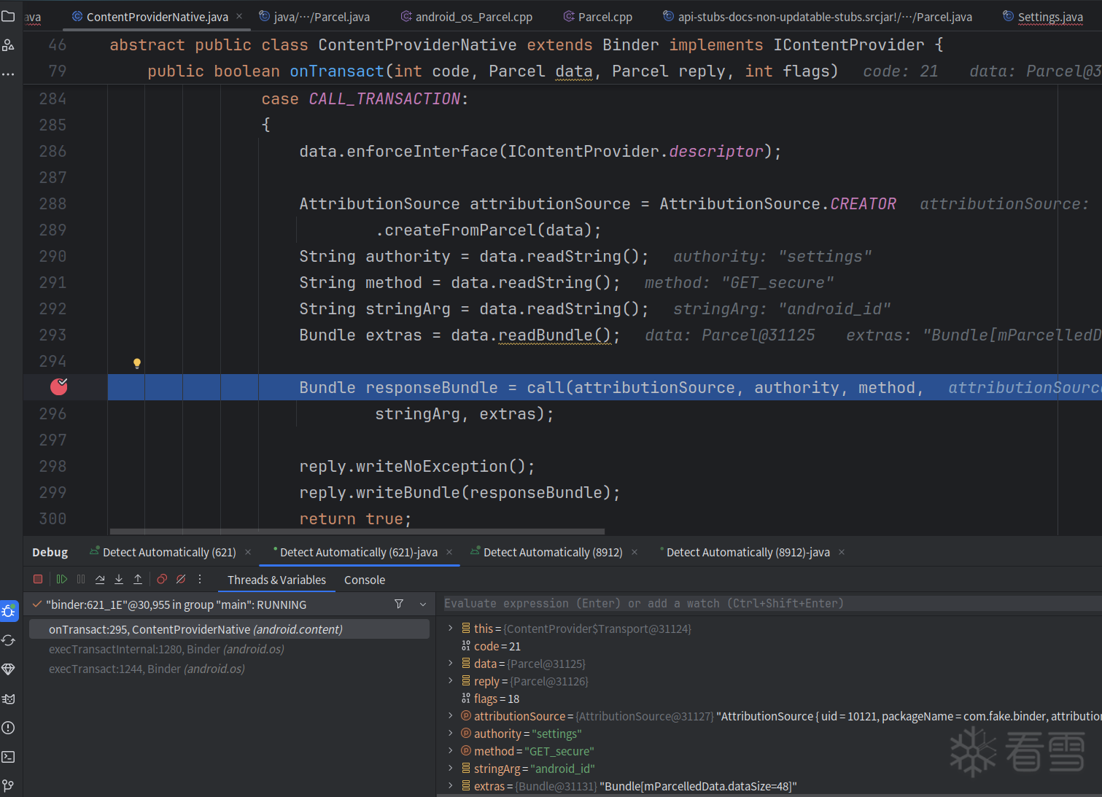Image resolution: width=1102 pixels, height=797 pixels.
Task: Open the Logcat tool window
Action: tap(9, 699)
